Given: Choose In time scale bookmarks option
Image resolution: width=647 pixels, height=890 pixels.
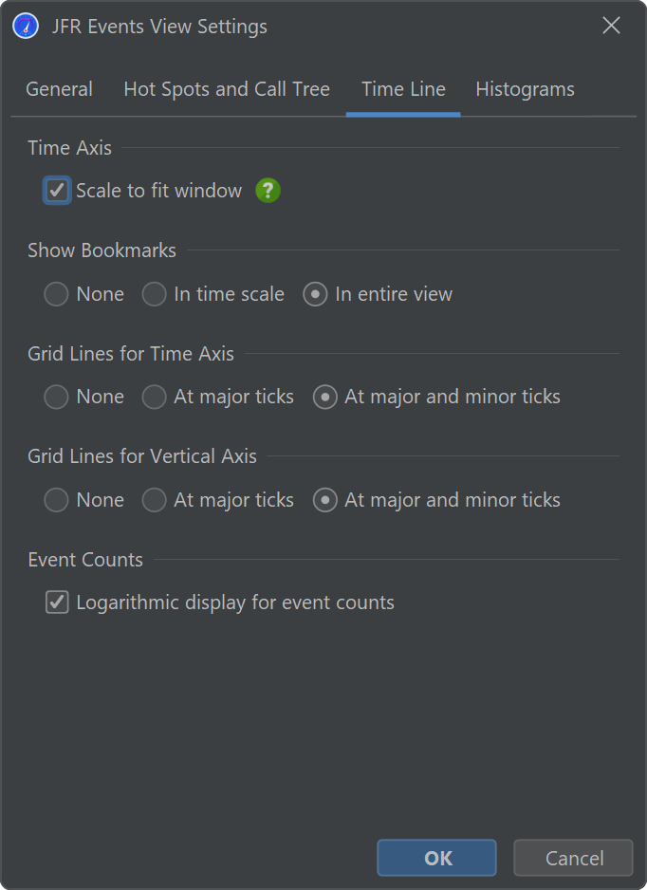Looking at the screenshot, I should [x=155, y=294].
